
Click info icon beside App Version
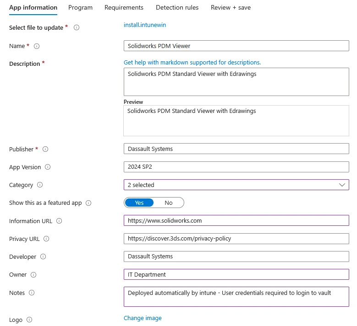coord(48,167)
